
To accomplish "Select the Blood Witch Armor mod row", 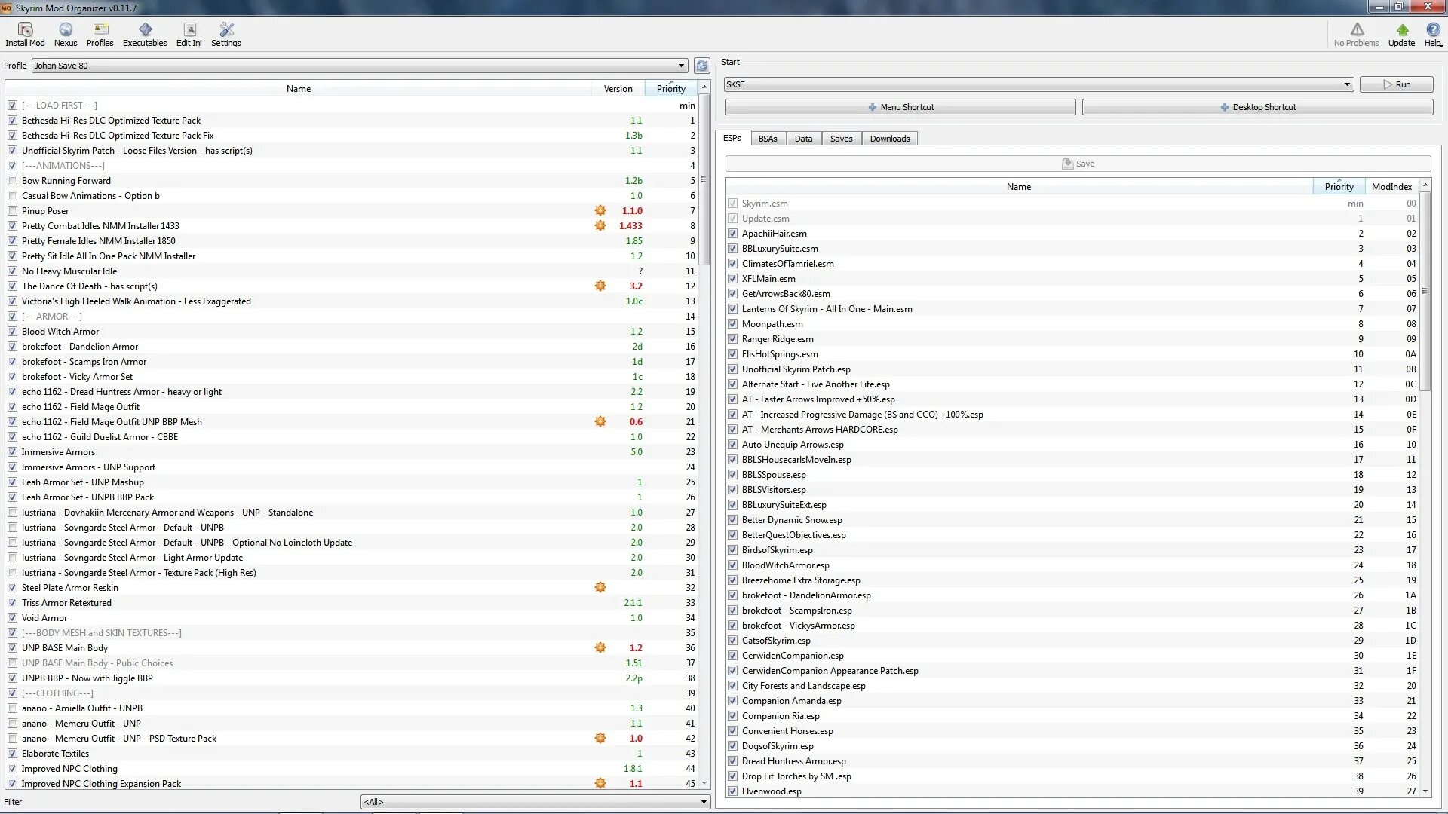I will (351, 332).
